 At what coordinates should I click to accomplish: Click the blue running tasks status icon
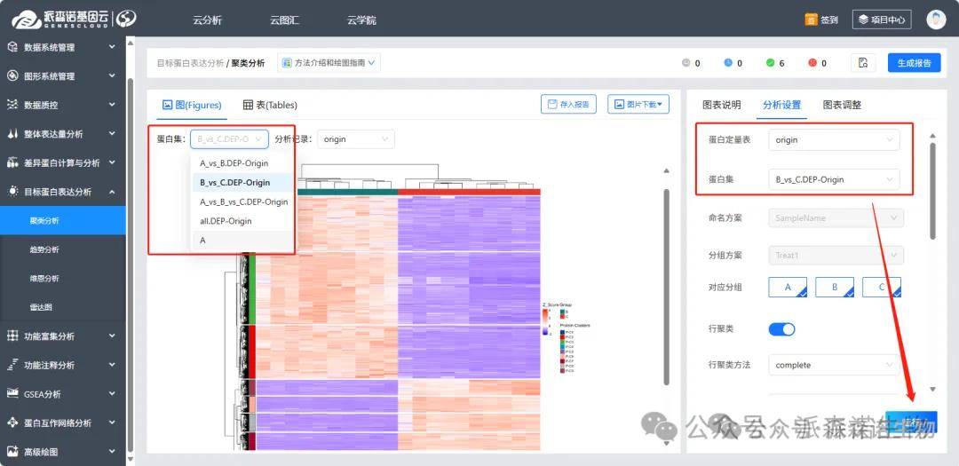tap(728, 63)
